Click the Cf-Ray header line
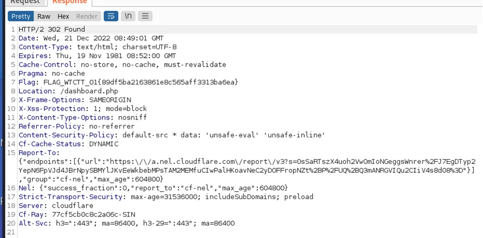Image resolution: width=483 pixels, height=238 pixels. point(77,214)
